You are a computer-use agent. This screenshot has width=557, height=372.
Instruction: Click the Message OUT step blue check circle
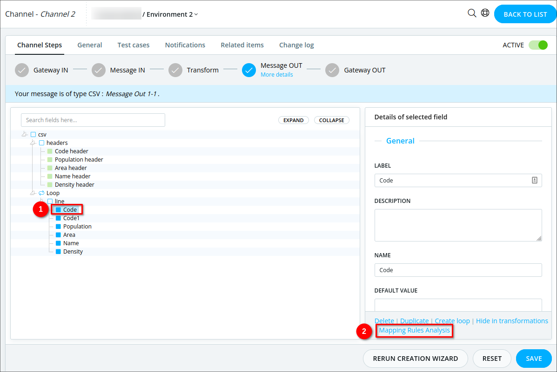[248, 70]
